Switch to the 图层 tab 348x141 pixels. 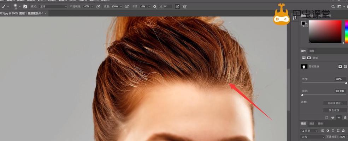(303, 123)
